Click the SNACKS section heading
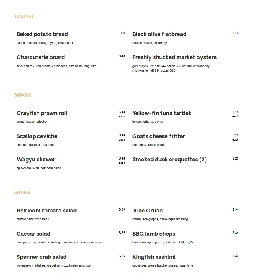The width and height of the screenshot is (256, 279). [x=23, y=95]
